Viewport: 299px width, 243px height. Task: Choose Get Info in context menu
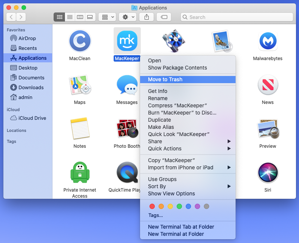(x=188, y=91)
